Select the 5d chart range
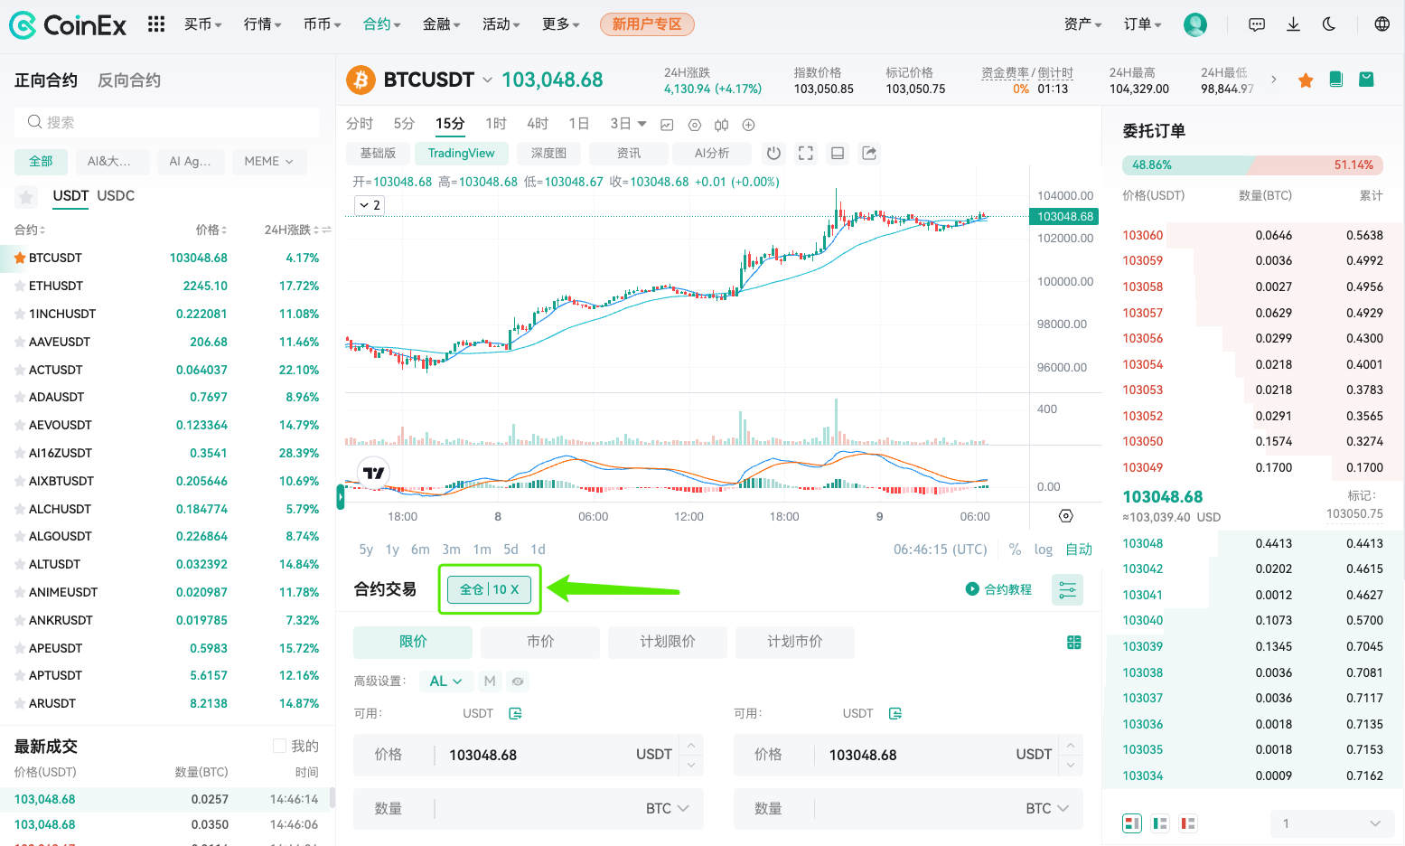This screenshot has width=1405, height=846. pyautogui.click(x=510, y=550)
